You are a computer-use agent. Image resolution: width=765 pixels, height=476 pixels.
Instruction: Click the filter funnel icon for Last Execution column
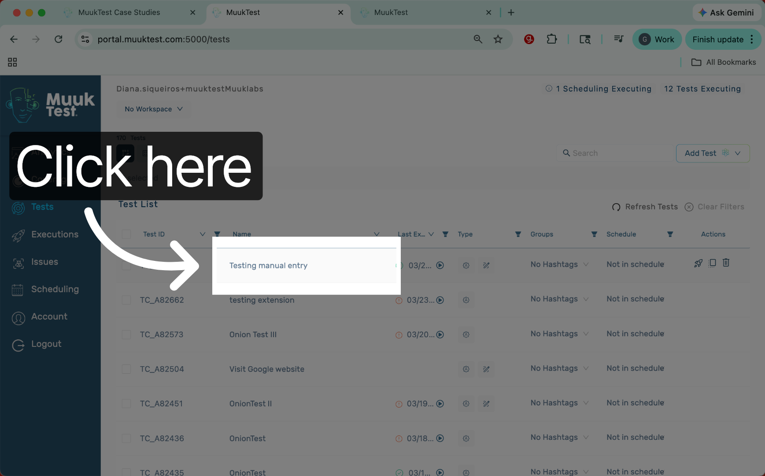point(445,234)
